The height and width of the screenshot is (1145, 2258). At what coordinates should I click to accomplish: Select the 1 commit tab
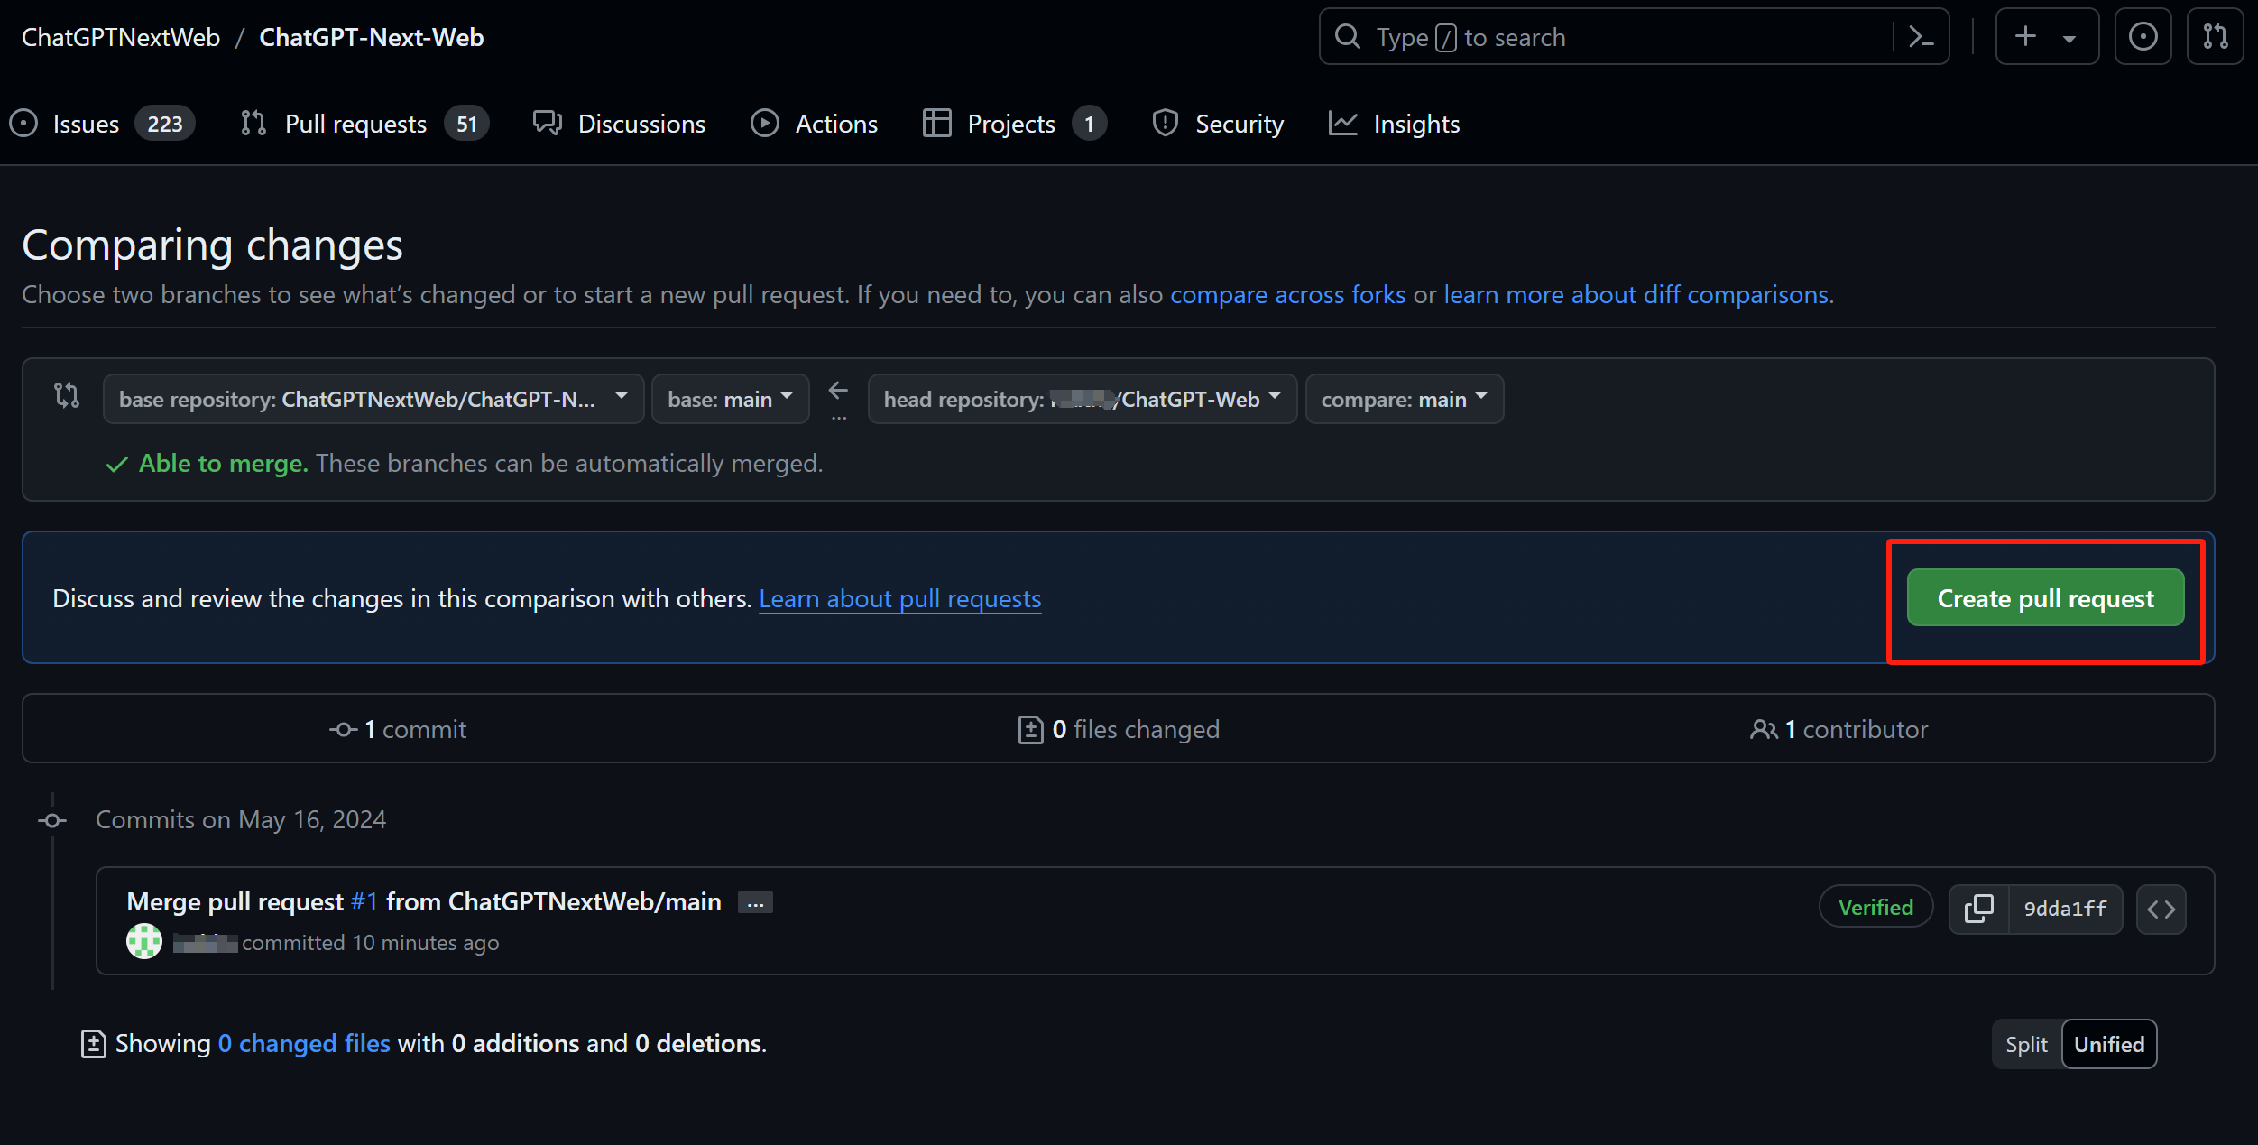coord(398,729)
